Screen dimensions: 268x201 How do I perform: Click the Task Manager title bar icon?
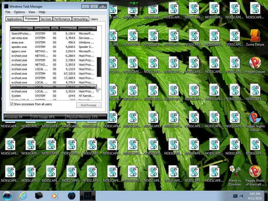tap(6, 6)
